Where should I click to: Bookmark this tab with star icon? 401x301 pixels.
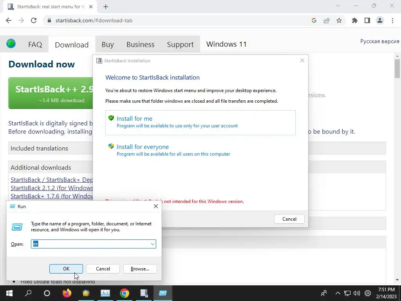click(x=339, y=20)
